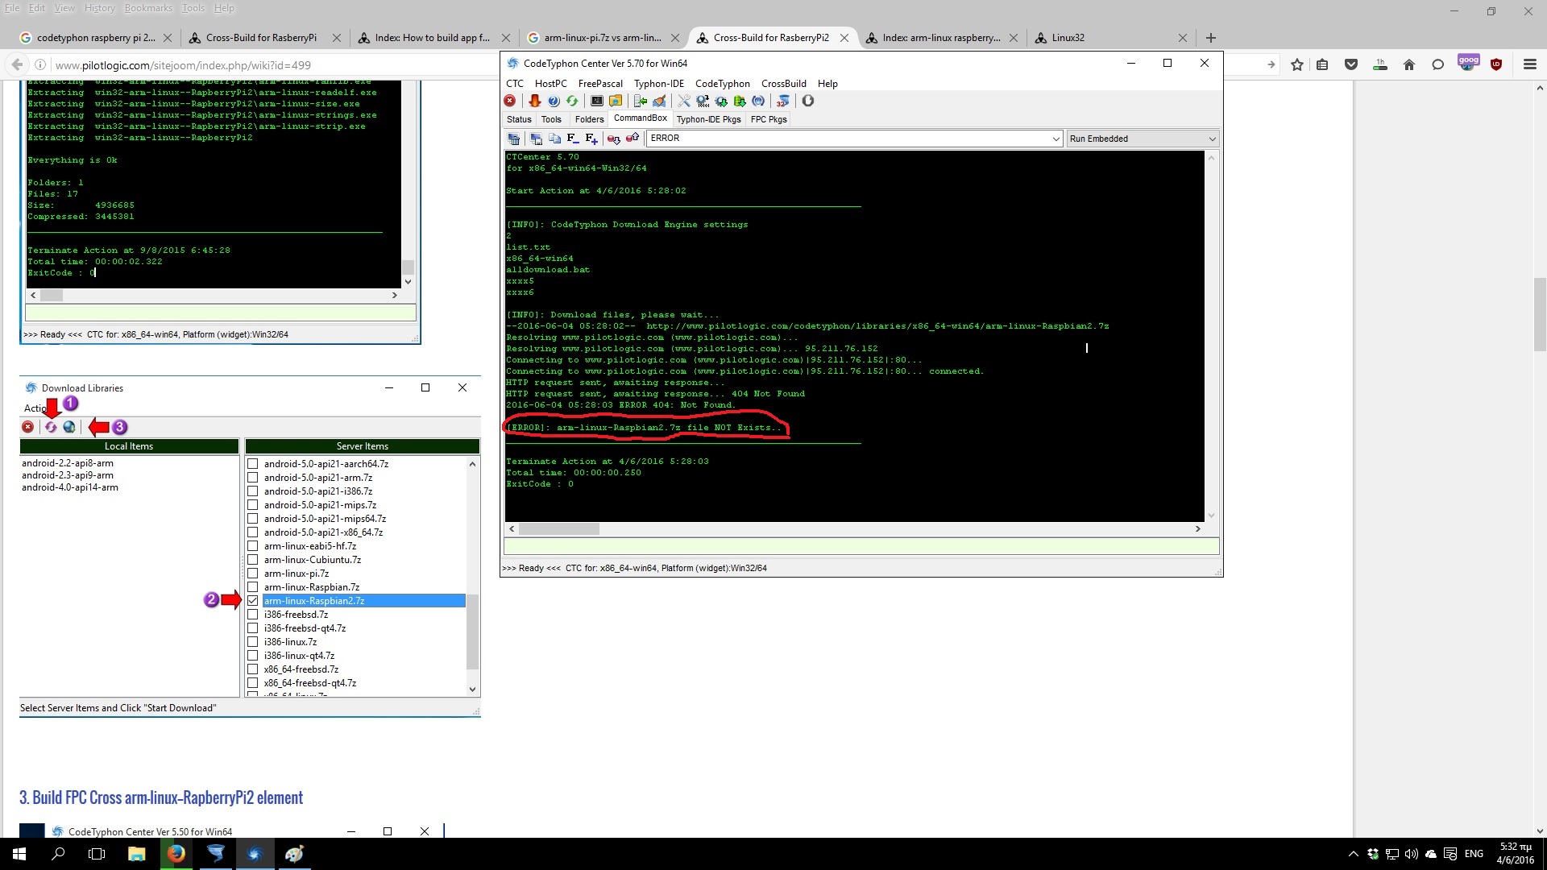Click right arrow of CommandBox horizontal scrollbar
This screenshot has width=1547, height=870.
pyautogui.click(x=1198, y=529)
